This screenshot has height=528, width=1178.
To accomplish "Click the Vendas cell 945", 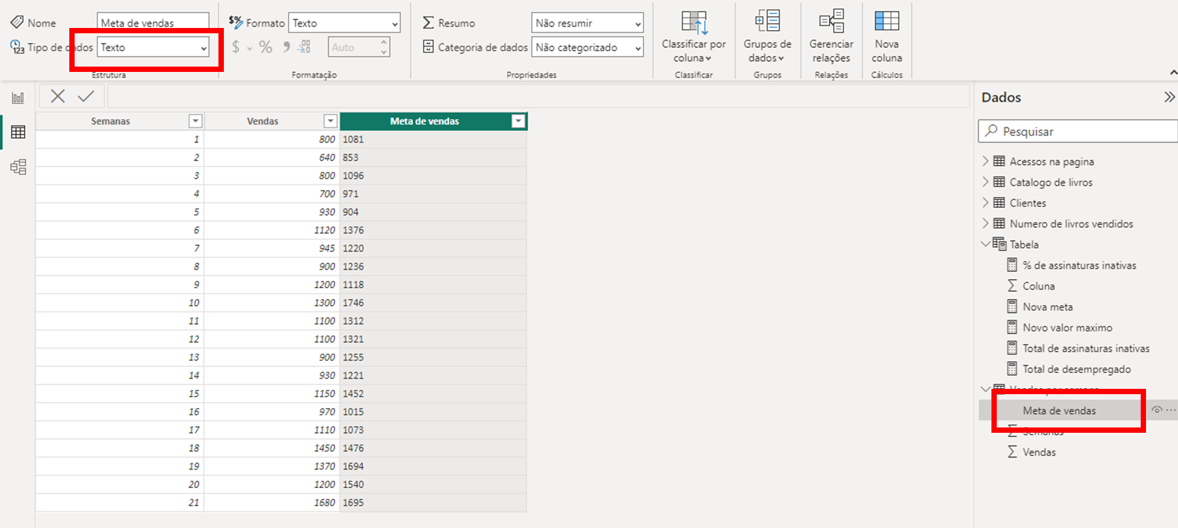I will pyautogui.click(x=272, y=248).
